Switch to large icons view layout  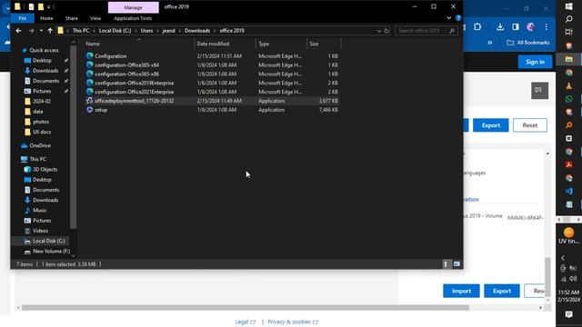click(x=457, y=264)
